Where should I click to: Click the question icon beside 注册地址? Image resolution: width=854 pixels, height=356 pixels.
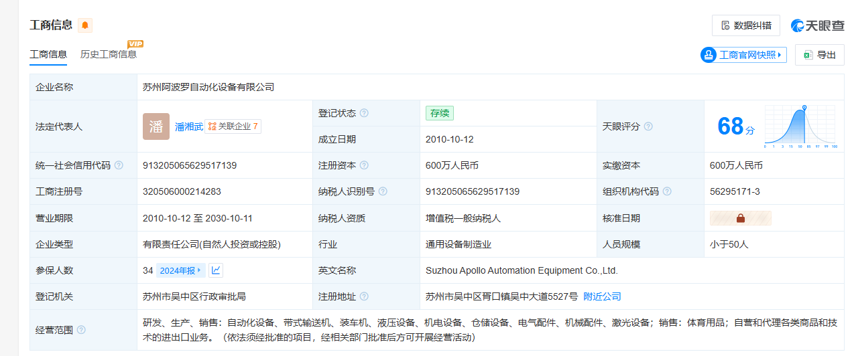pos(364,296)
